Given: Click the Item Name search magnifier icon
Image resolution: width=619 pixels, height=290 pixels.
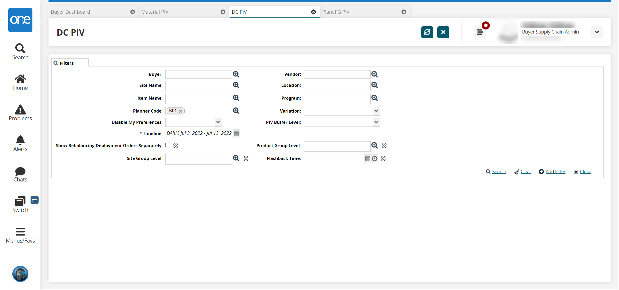Looking at the screenshot, I should tap(236, 98).
